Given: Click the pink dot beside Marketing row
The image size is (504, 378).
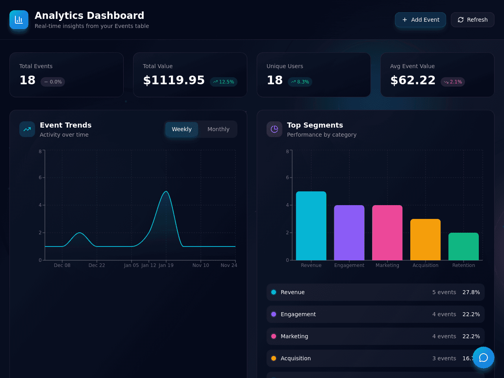Looking at the screenshot, I should click(x=274, y=336).
